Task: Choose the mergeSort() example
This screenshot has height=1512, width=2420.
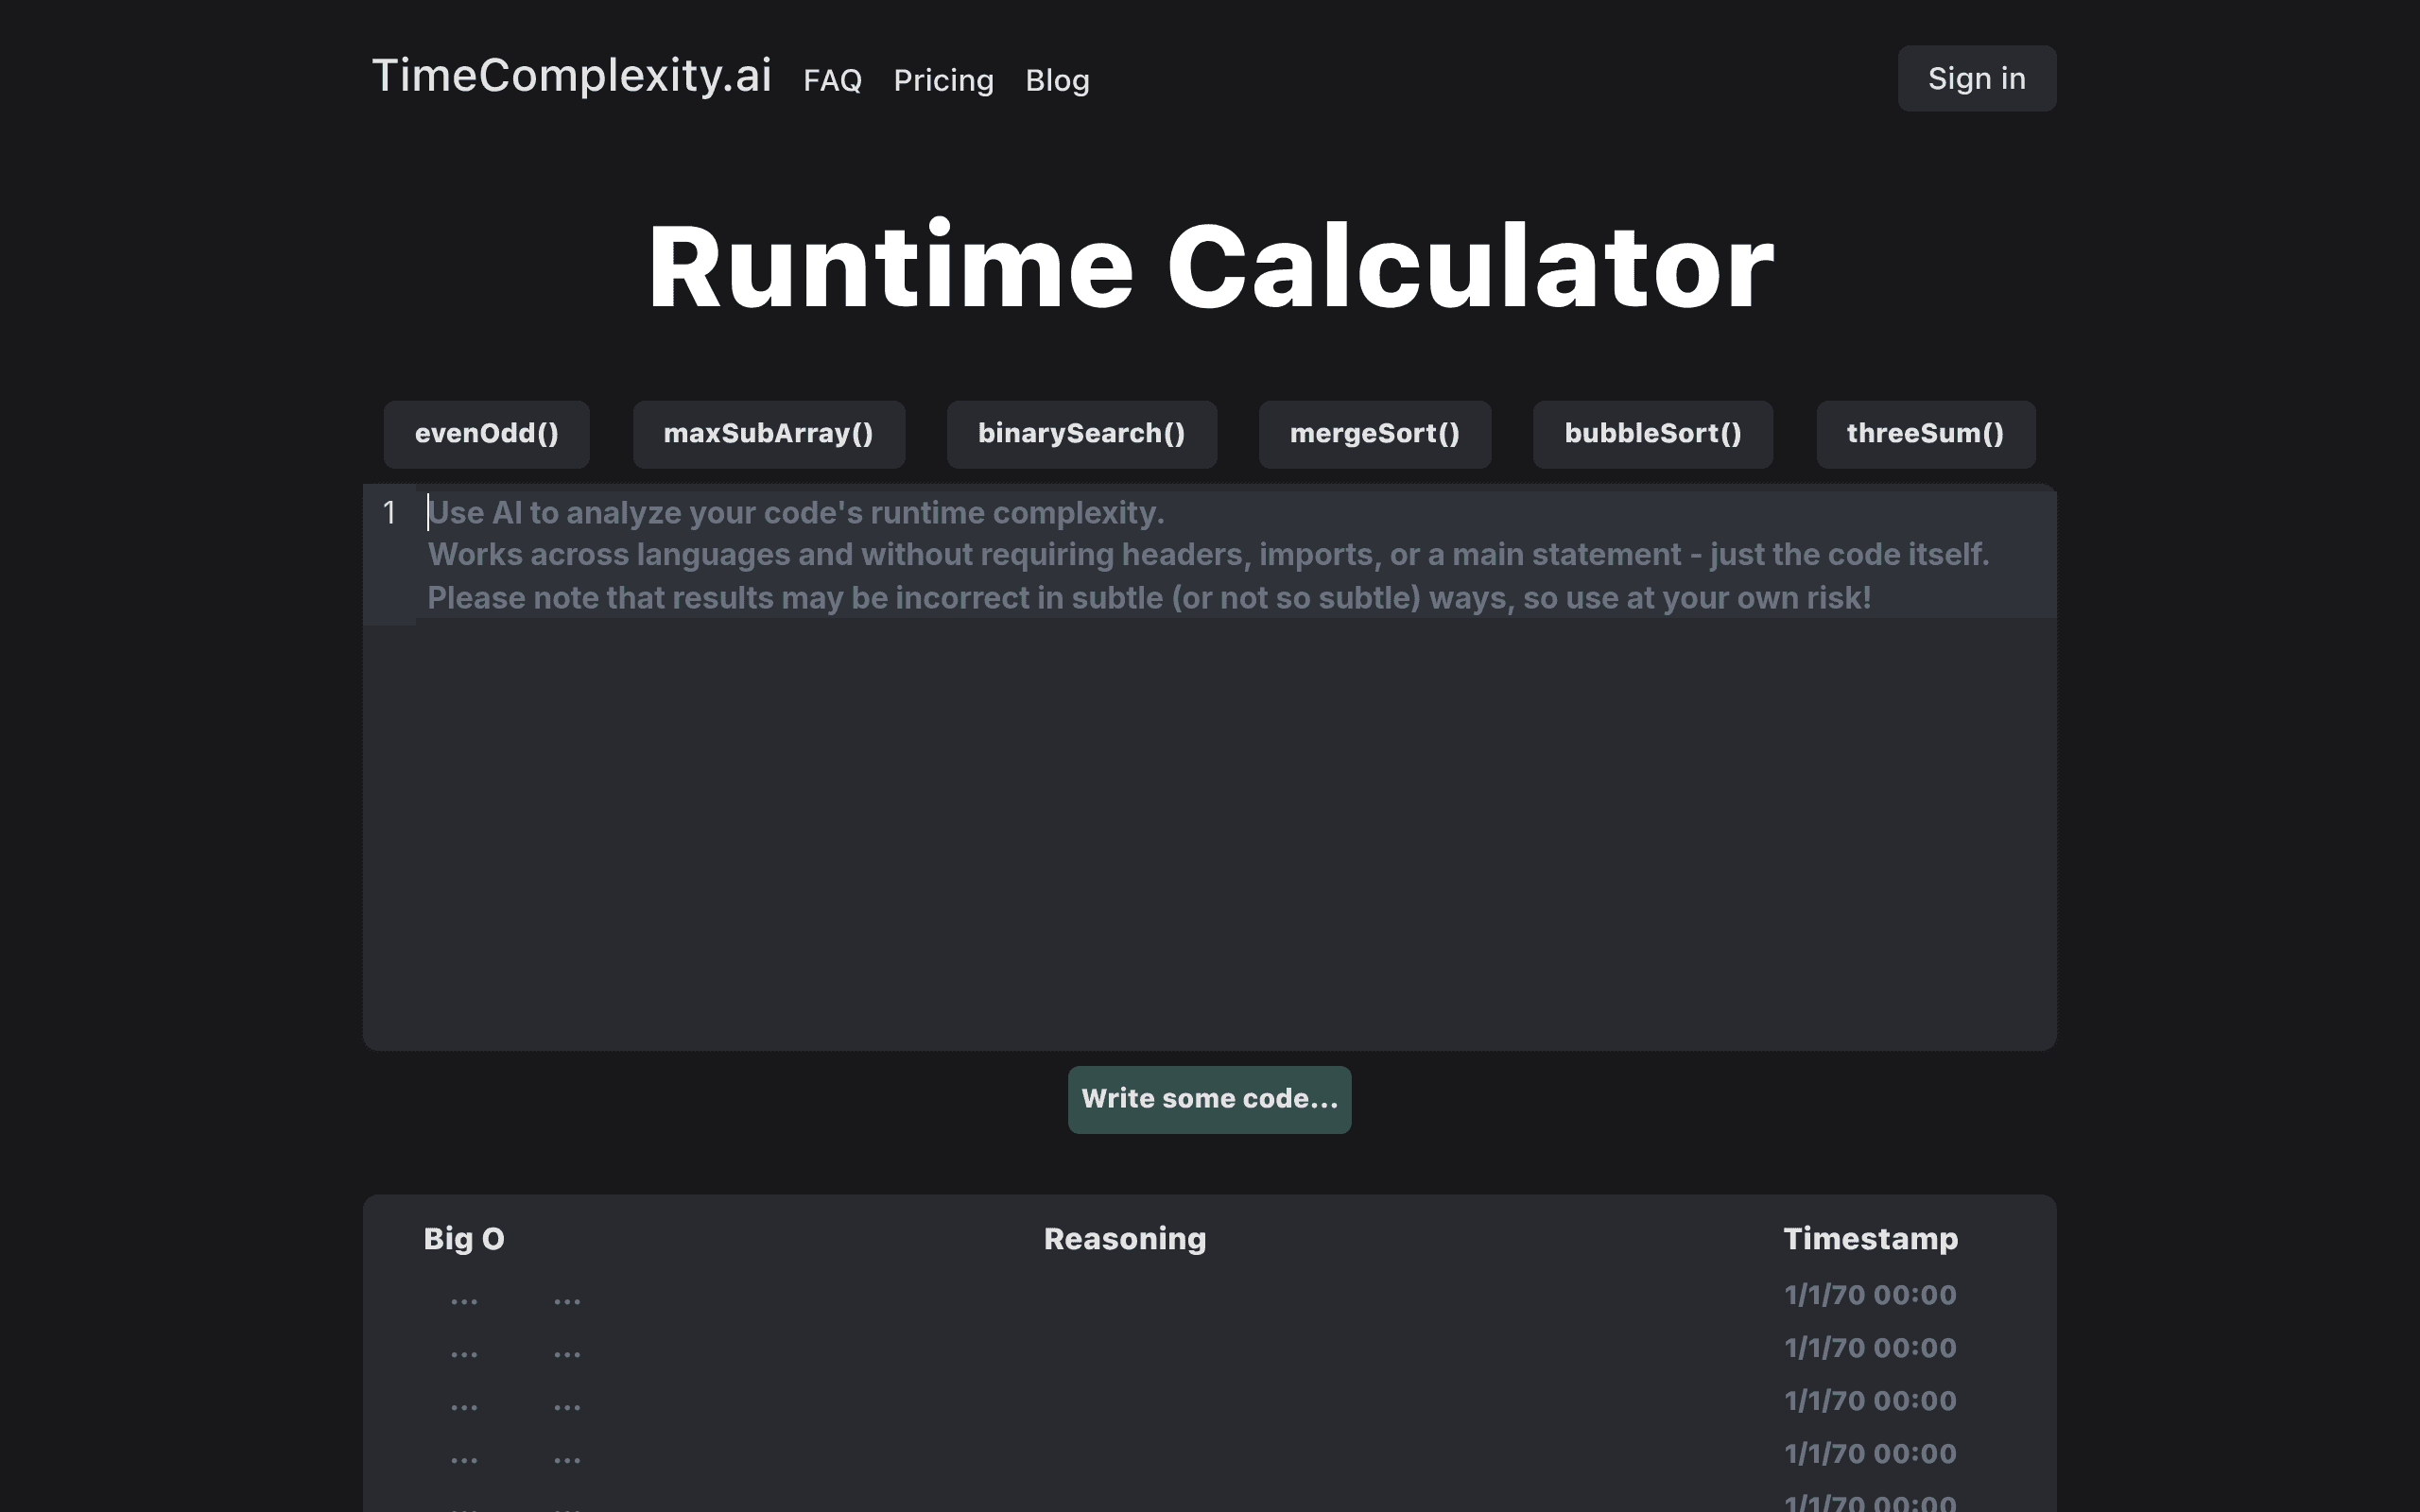Action: pyautogui.click(x=1375, y=434)
